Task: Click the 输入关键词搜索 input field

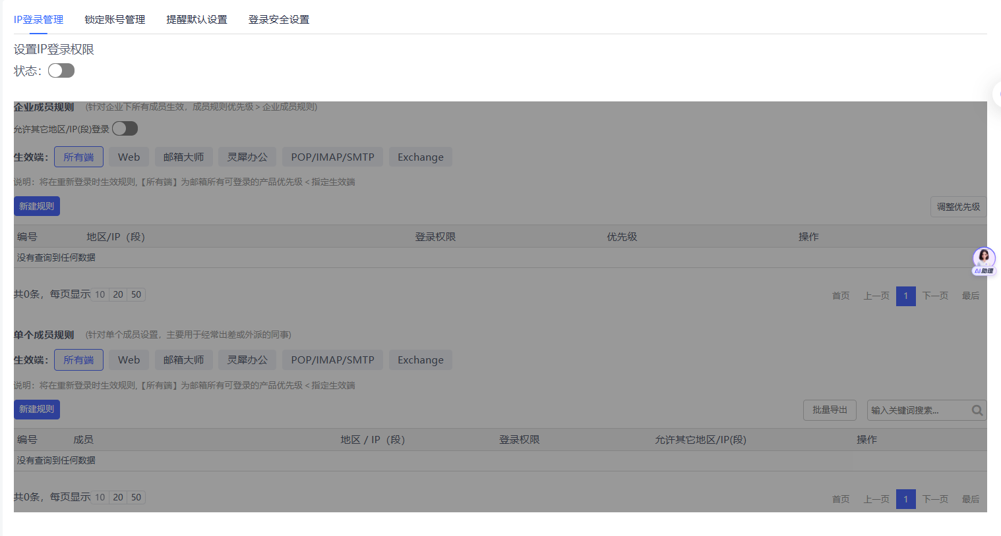Action: click(x=917, y=410)
